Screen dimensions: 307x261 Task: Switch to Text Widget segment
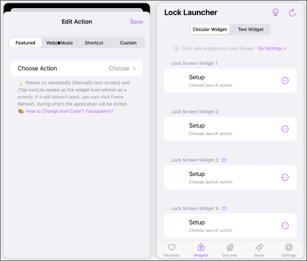coord(250,29)
